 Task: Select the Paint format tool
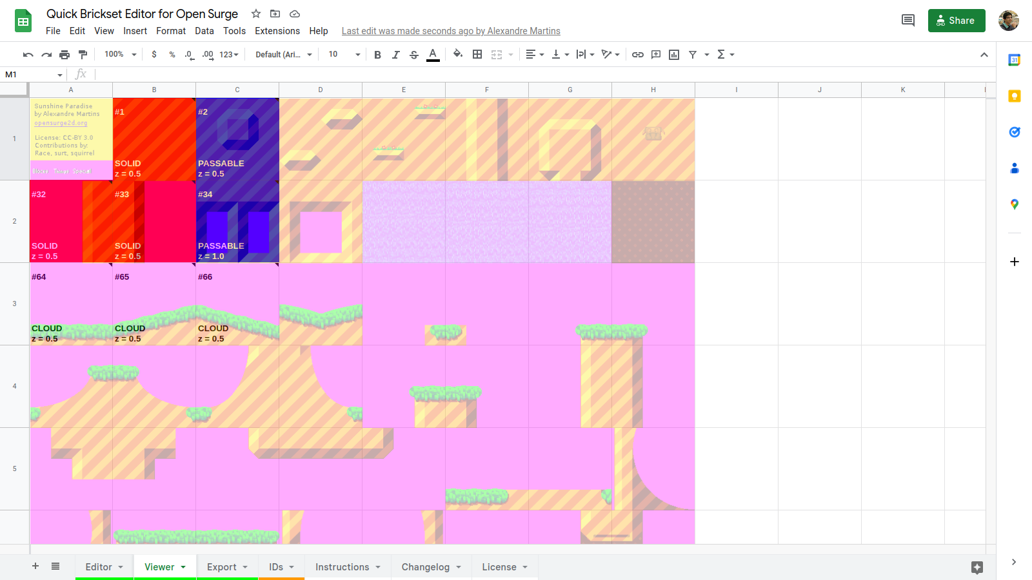(83, 55)
